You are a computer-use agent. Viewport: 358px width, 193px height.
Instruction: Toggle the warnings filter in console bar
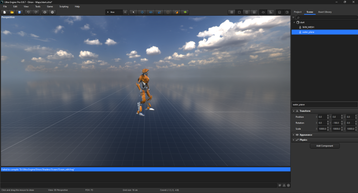tap(284, 185)
